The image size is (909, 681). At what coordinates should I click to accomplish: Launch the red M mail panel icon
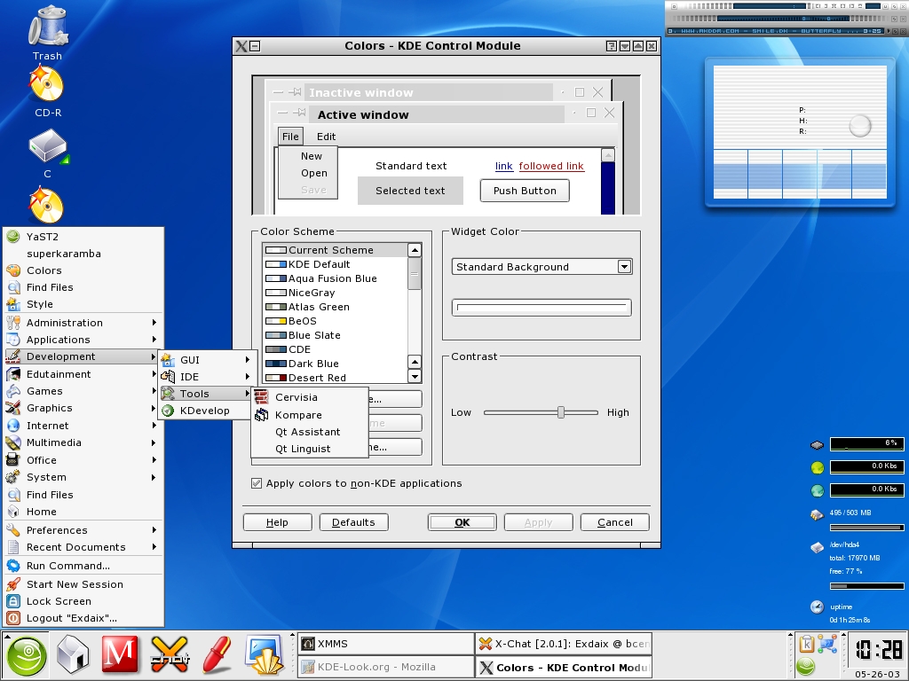coord(120,655)
